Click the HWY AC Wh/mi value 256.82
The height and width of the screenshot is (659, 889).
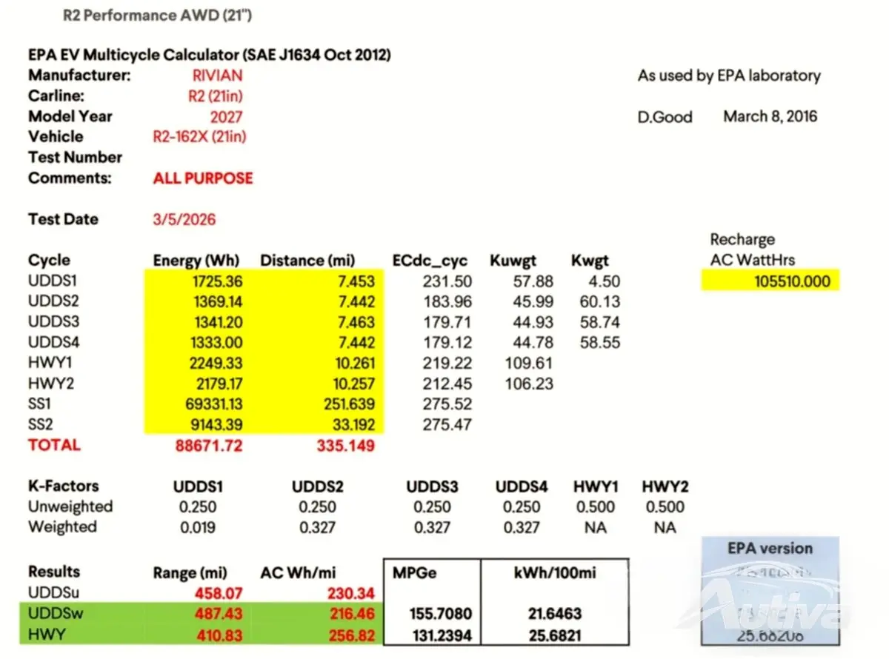[x=351, y=635]
